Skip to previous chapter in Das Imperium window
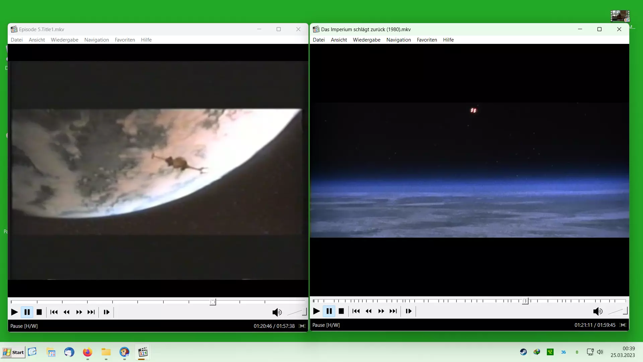643x362 pixels. [x=356, y=311]
